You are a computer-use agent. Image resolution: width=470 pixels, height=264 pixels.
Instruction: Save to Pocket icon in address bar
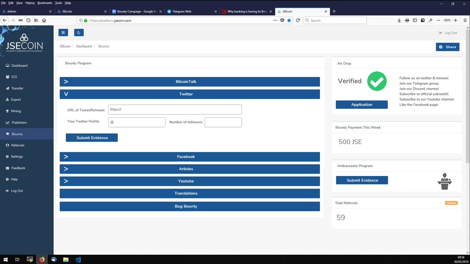pyautogui.click(x=282, y=20)
